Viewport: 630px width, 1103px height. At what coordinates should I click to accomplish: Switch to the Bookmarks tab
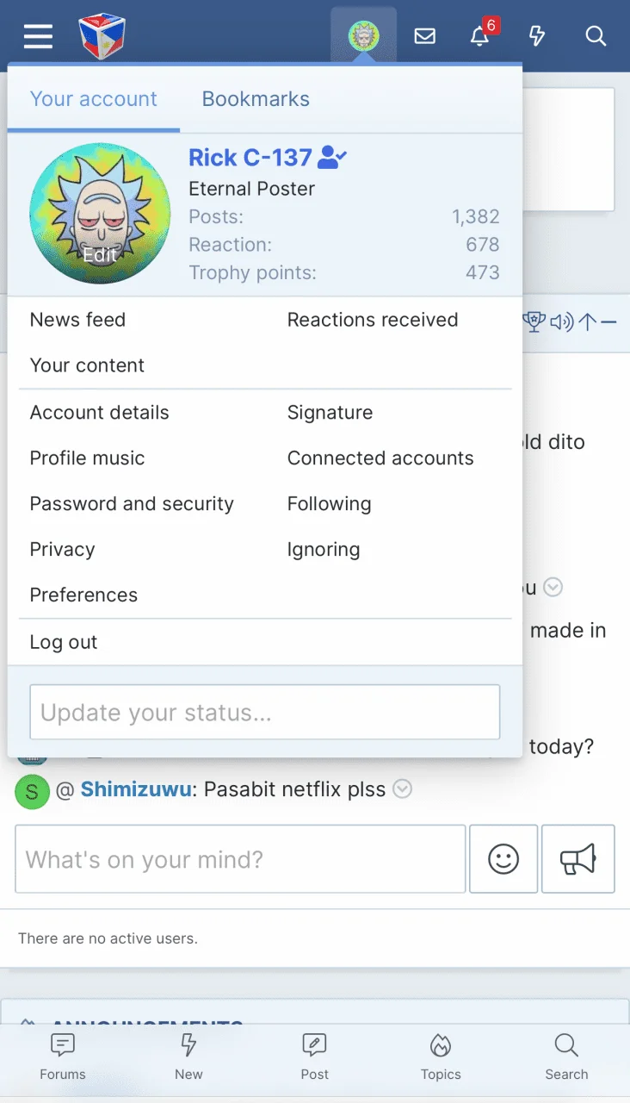pos(256,99)
